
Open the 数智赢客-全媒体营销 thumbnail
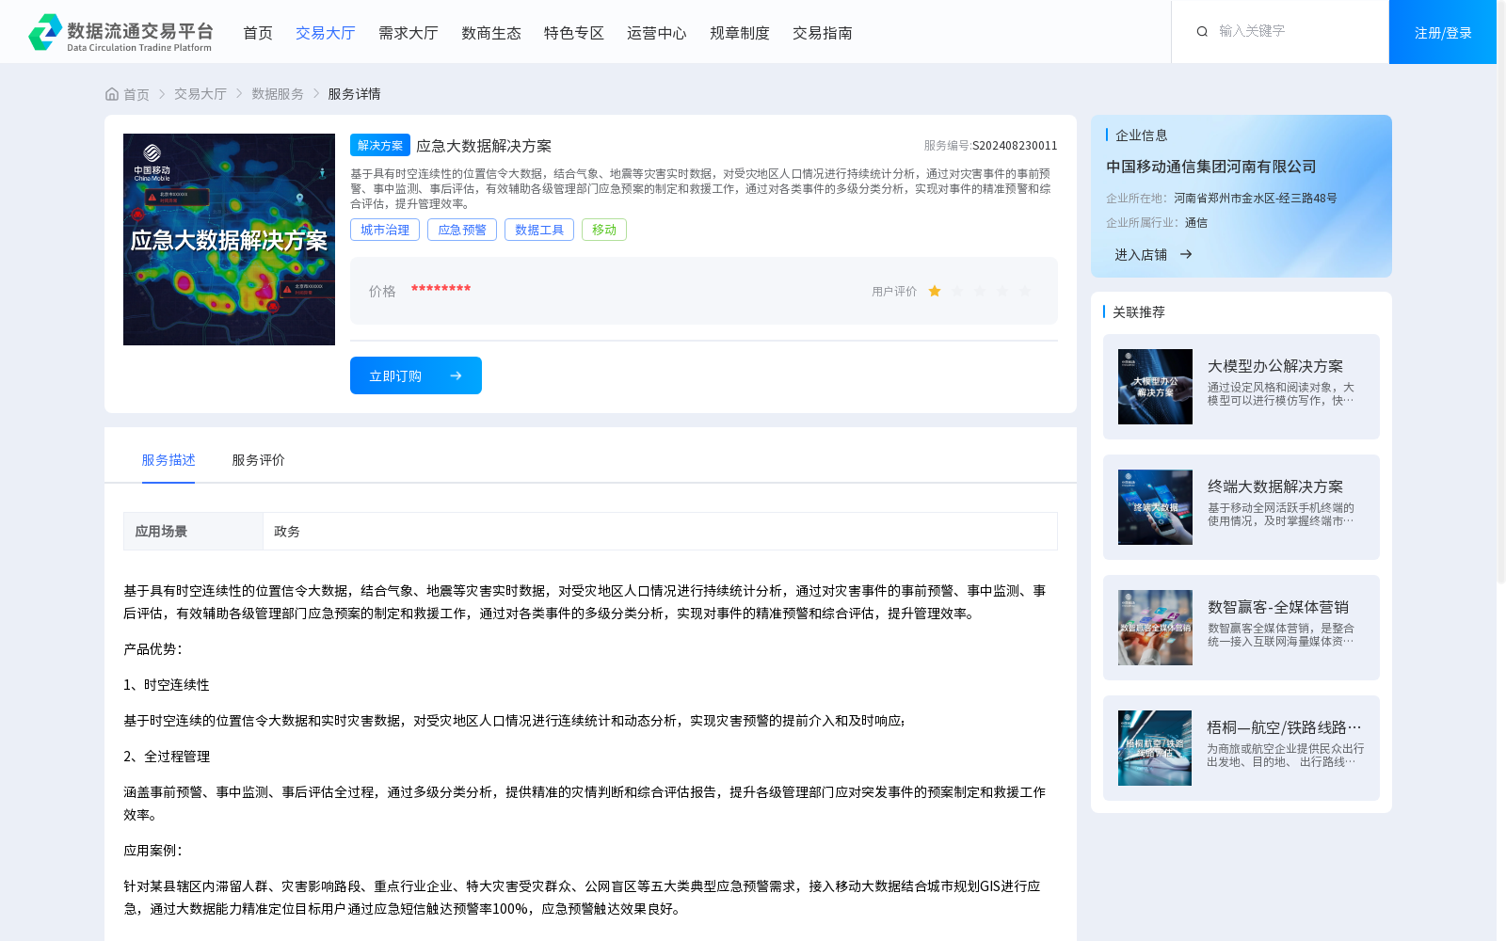click(1155, 628)
